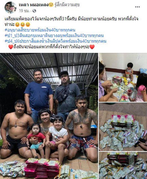Click the middle smiling emoji after ทำน่ะ
The height and width of the screenshot is (179, 147).
(23, 25)
